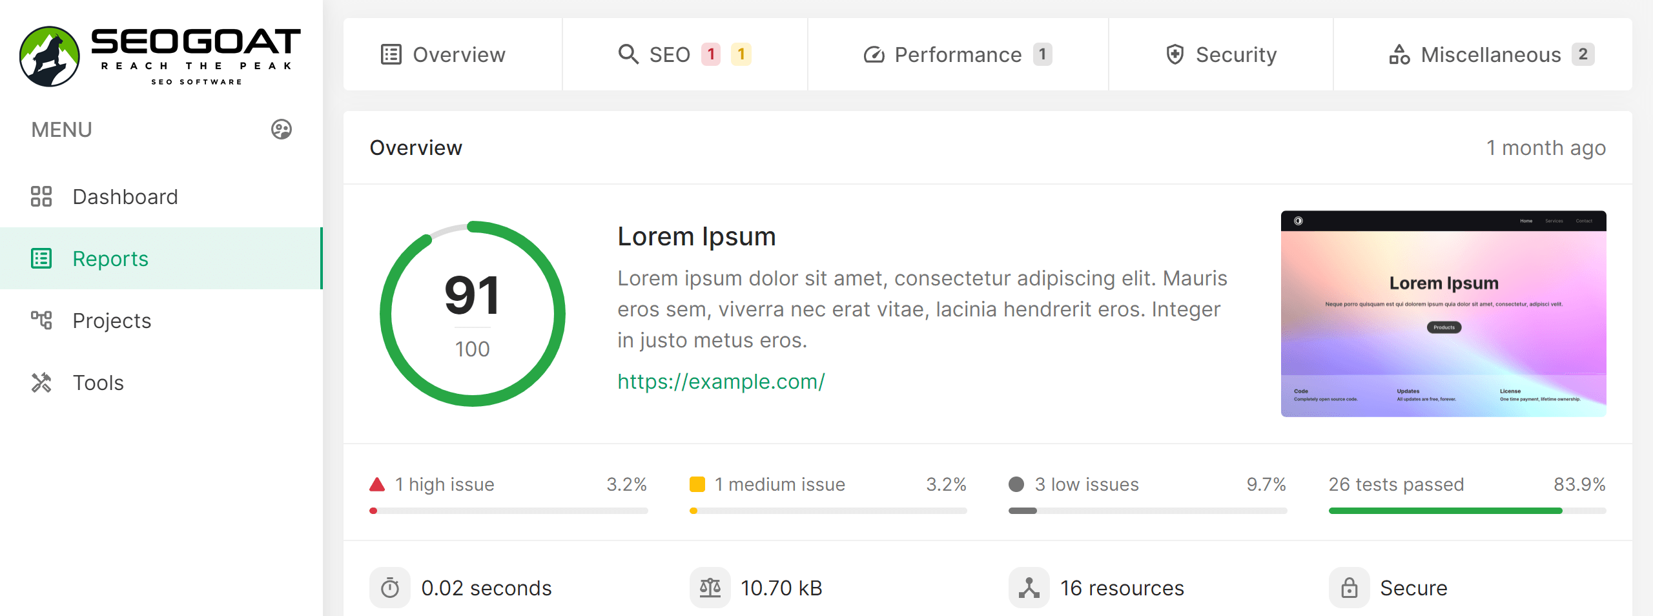Click the padlock icon beside Secure
This screenshot has width=1653, height=616.
point(1349,588)
